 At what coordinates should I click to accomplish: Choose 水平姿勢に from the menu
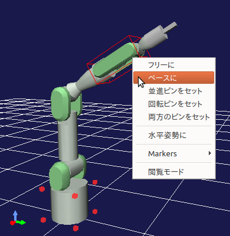pyautogui.click(x=174, y=135)
